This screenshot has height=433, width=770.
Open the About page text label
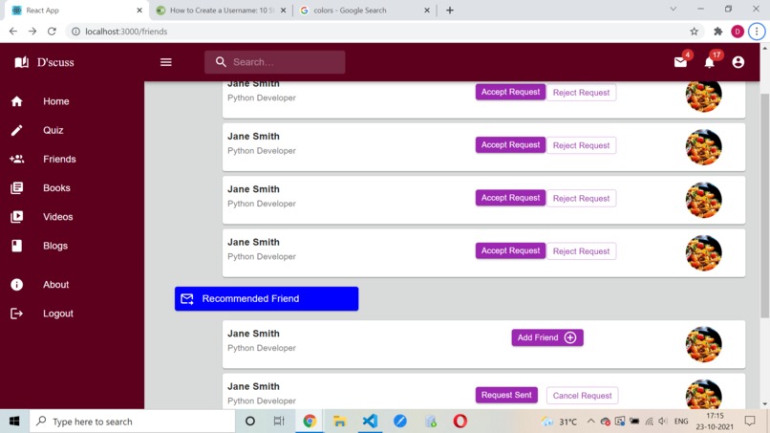pyautogui.click(x=56, y=285)
